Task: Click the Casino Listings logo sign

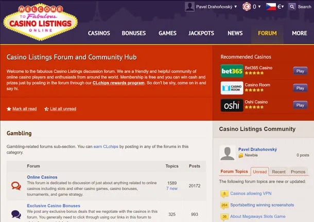Action: click(x=41, y=22)
